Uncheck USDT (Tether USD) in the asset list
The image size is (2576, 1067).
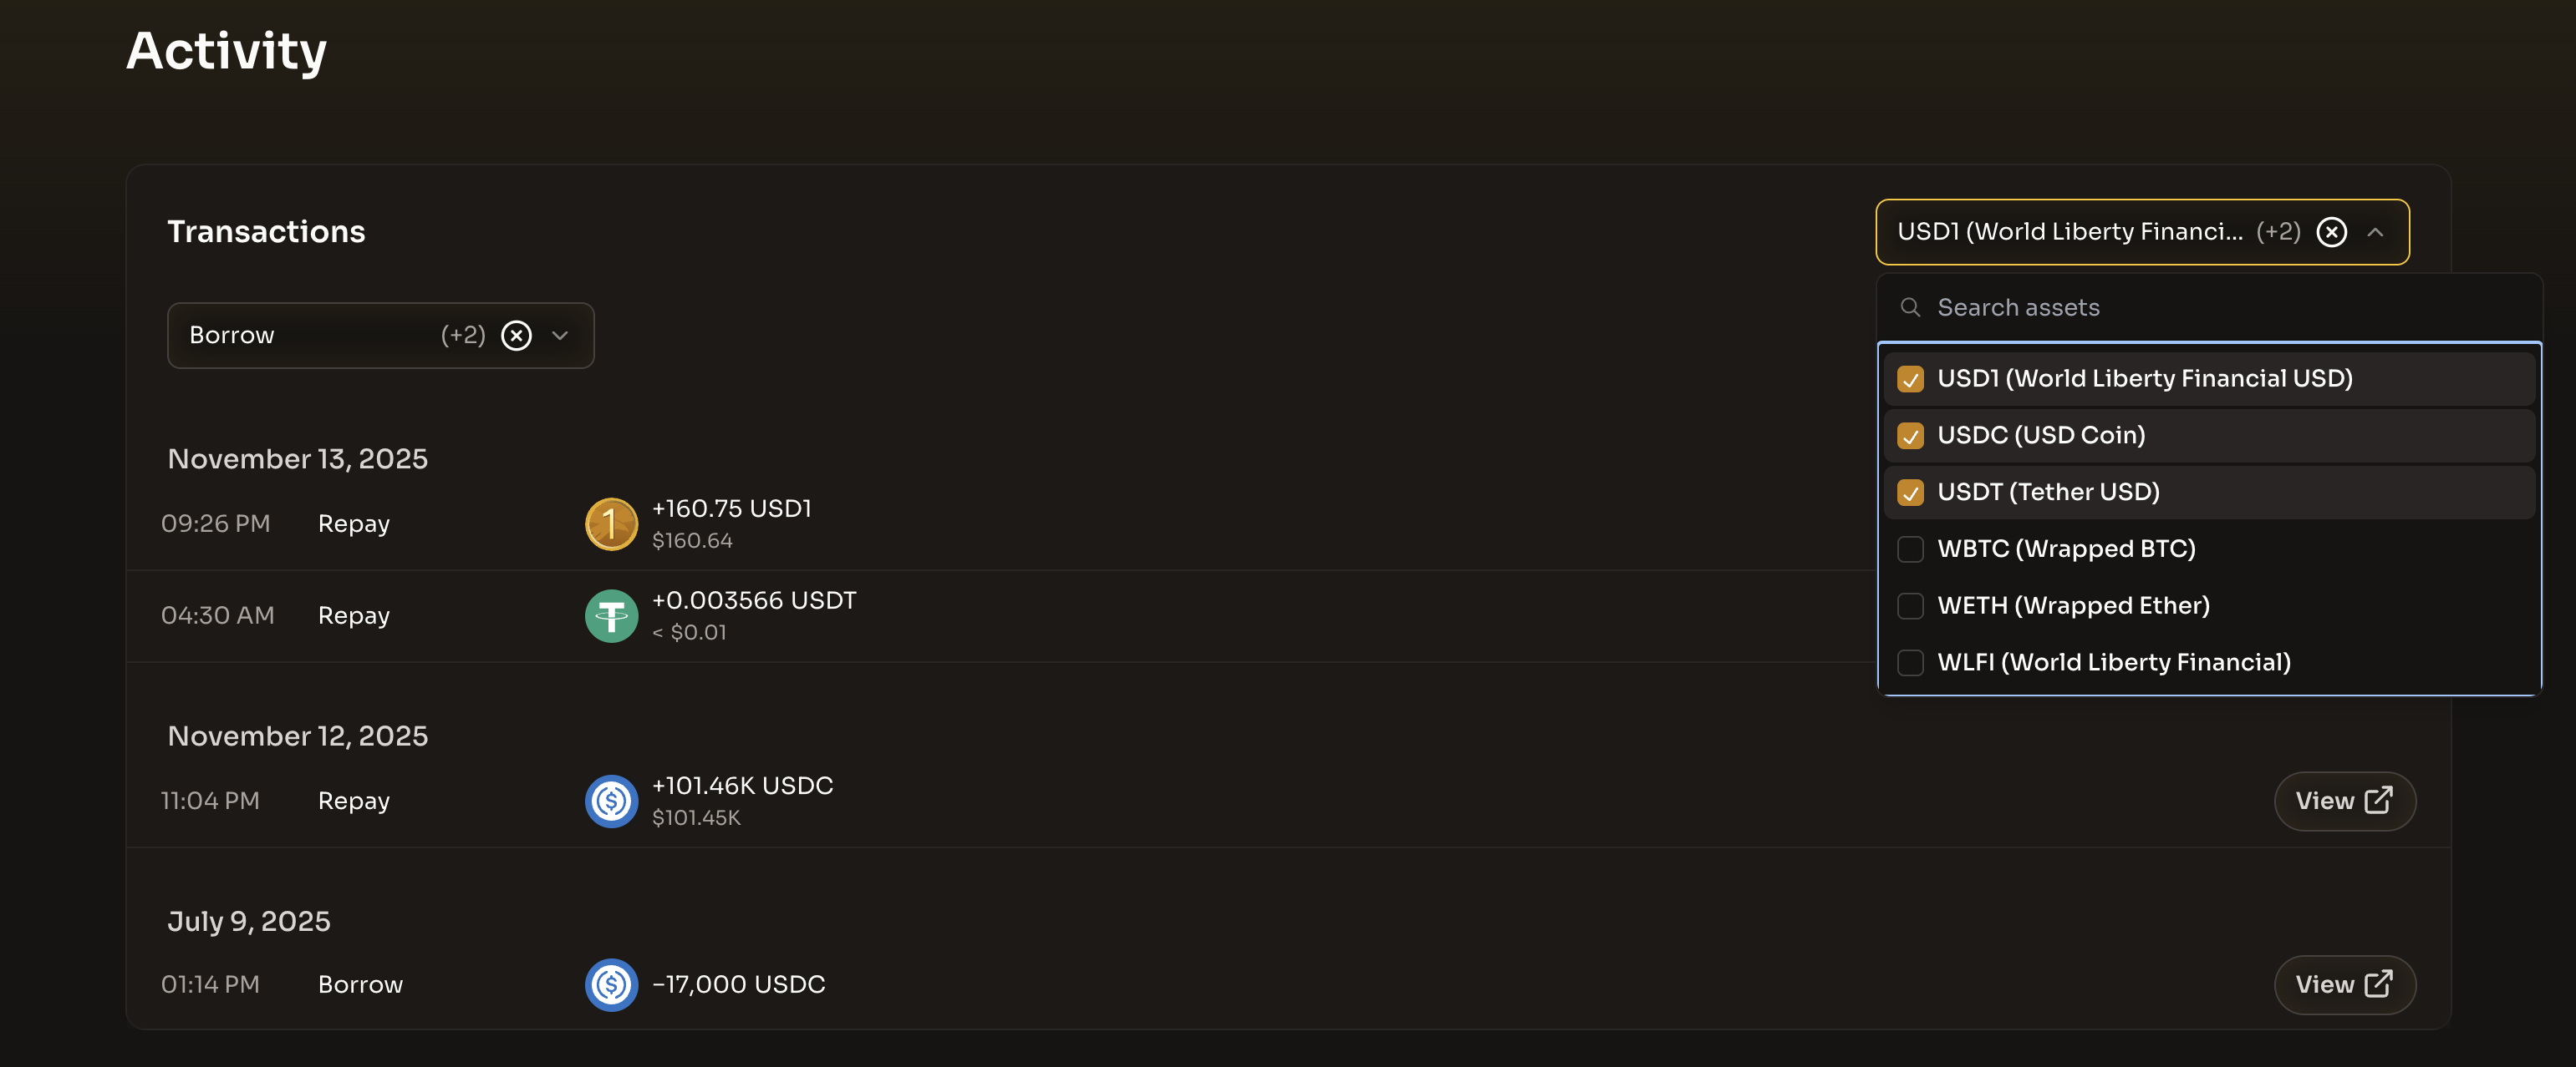point(1911,493)
